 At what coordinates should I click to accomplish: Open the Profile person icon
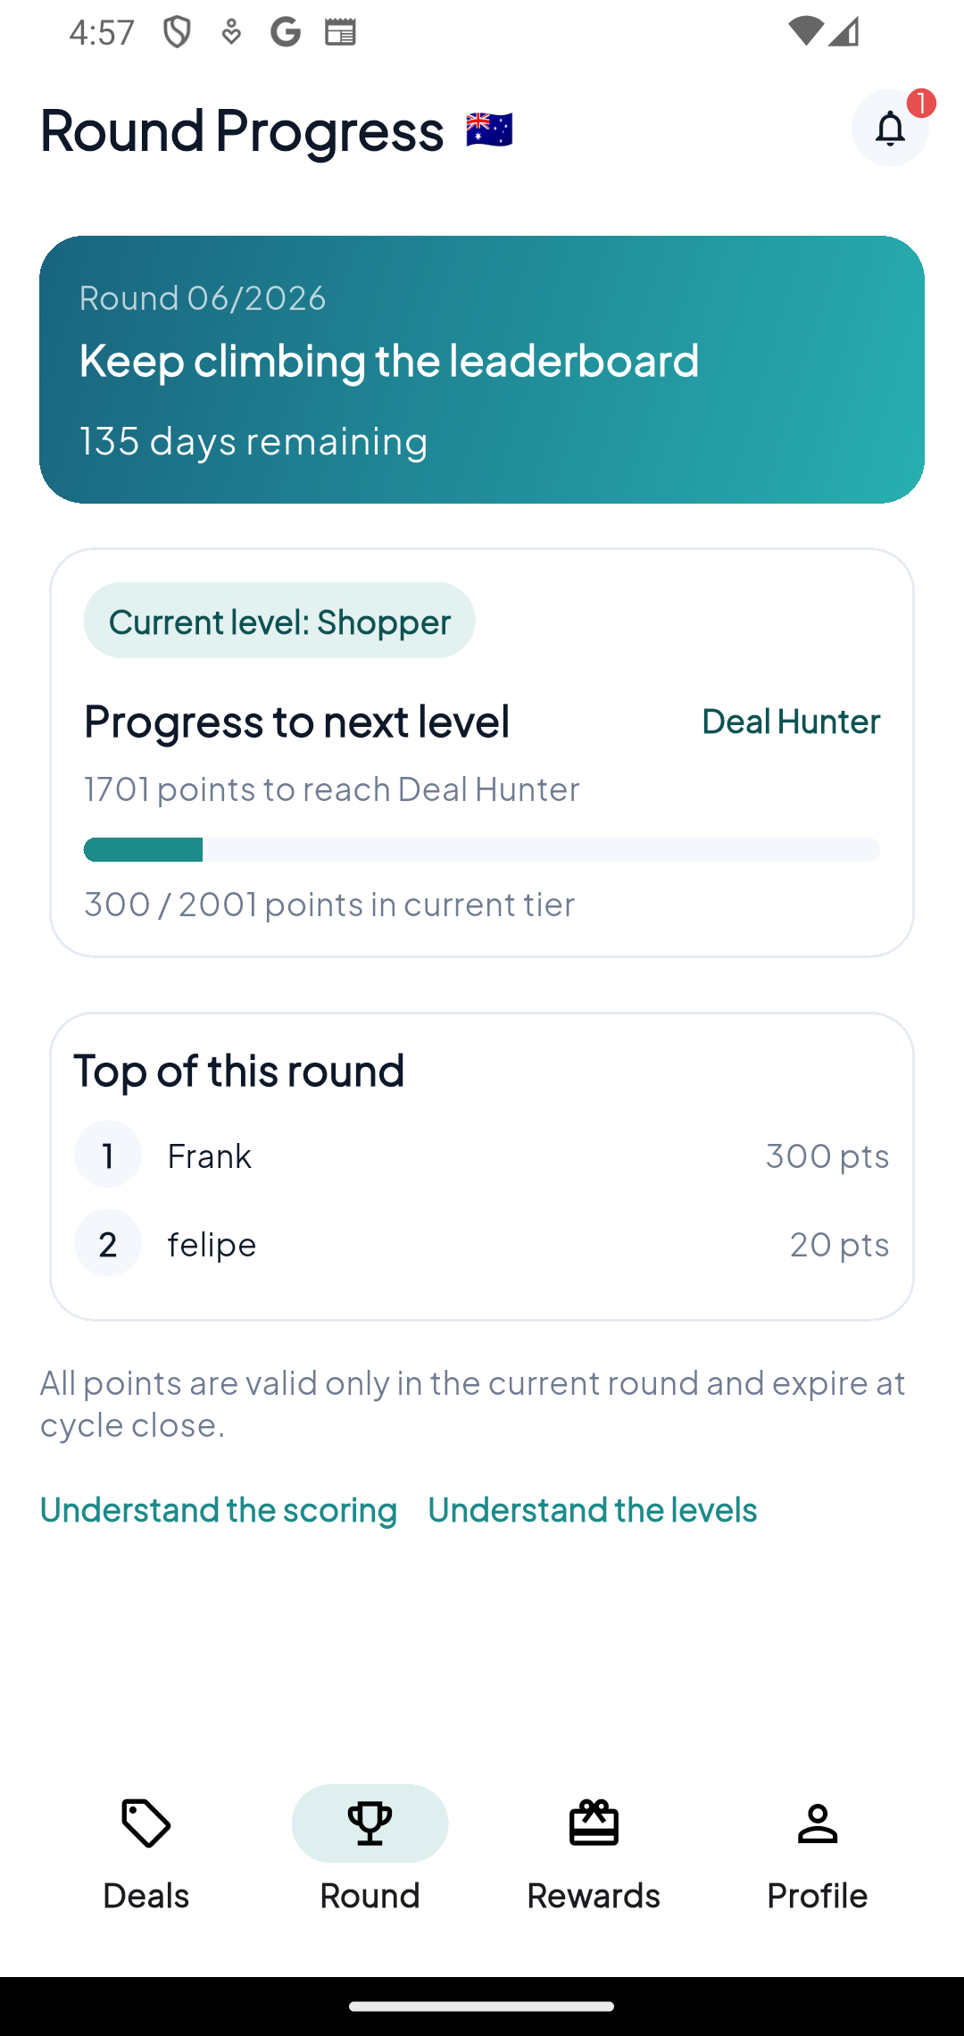(x=817, y=1823)
